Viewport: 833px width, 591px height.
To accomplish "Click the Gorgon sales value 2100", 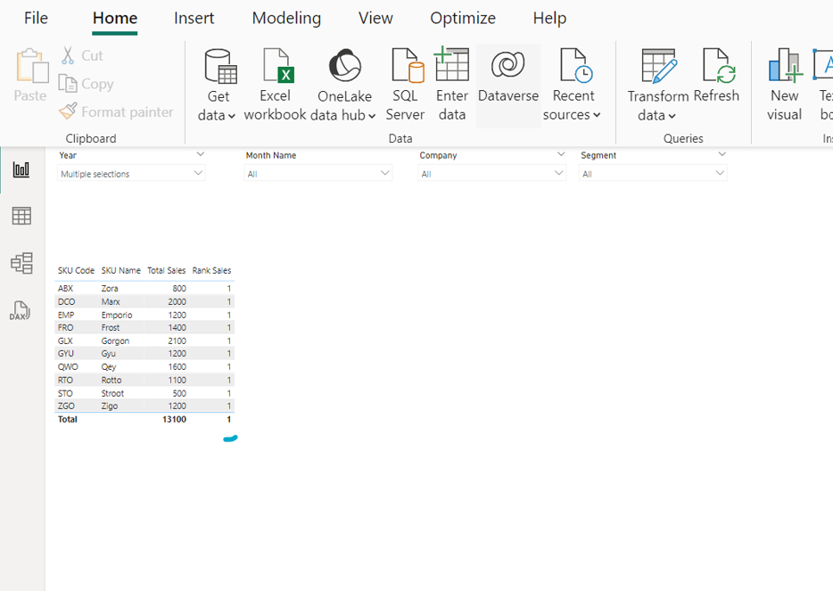I will pos(177,341).
